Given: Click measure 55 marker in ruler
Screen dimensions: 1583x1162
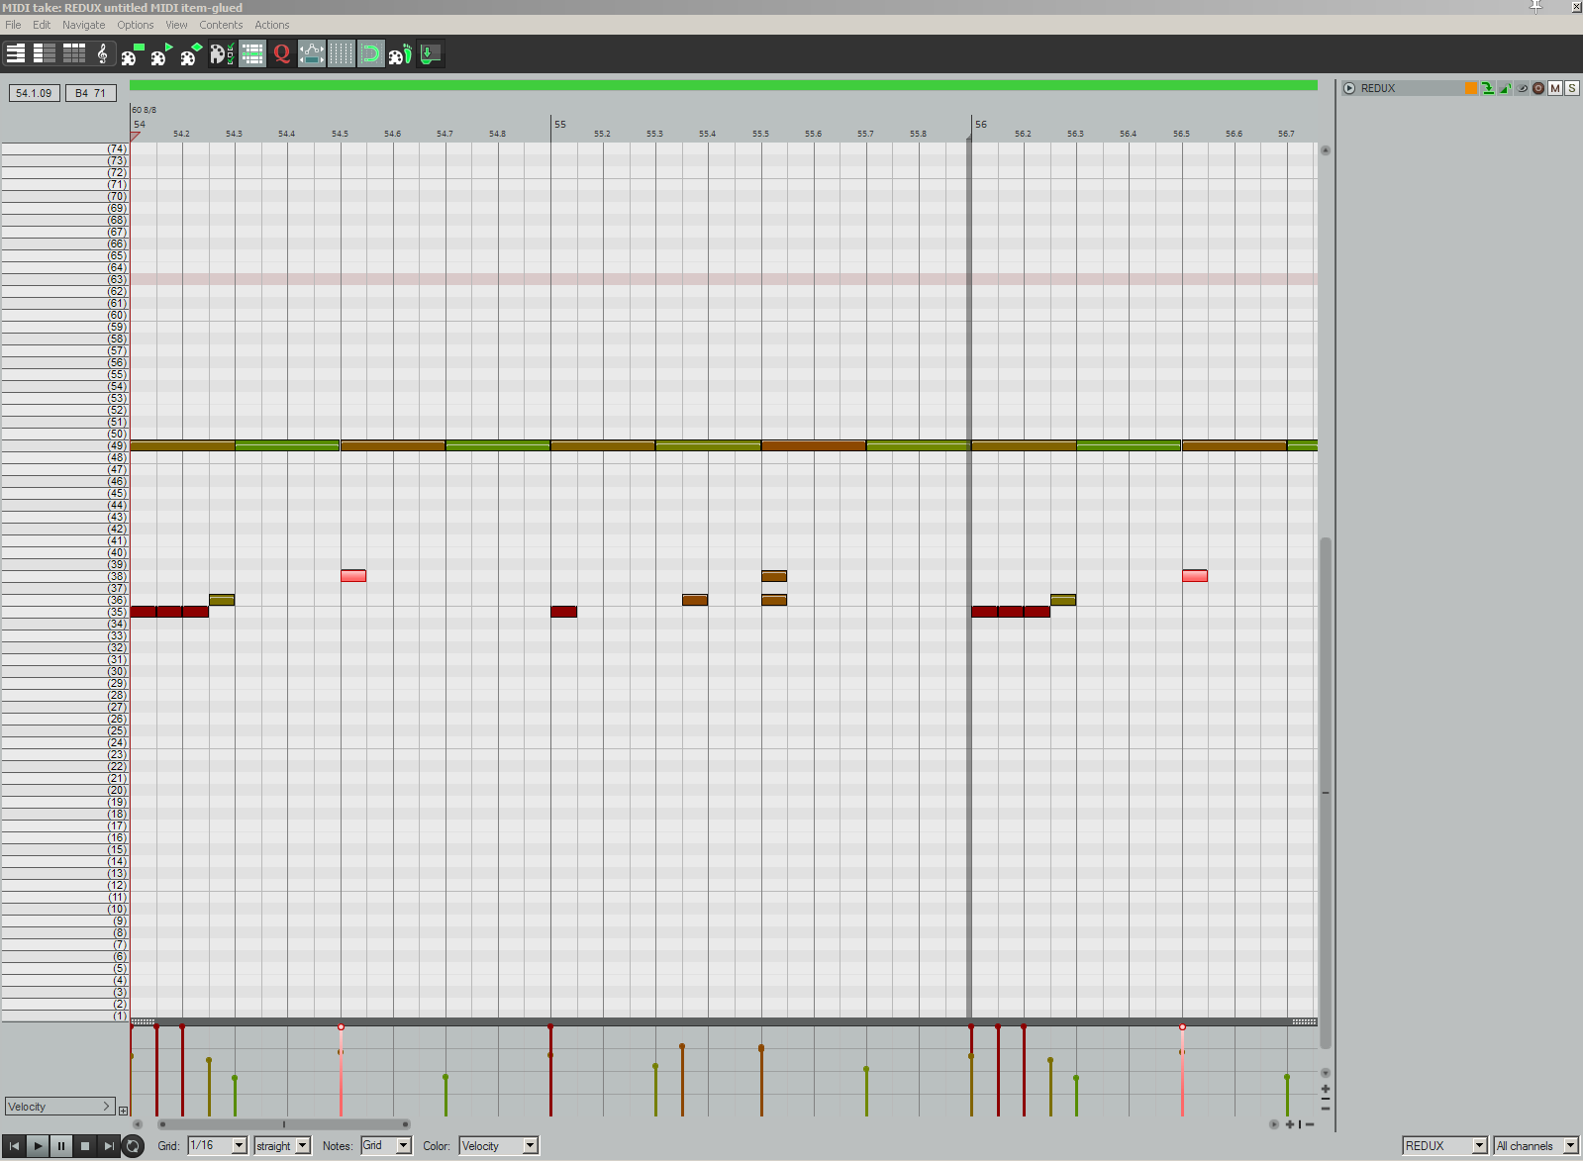Looking at the screenshot, I should (560, 125).
